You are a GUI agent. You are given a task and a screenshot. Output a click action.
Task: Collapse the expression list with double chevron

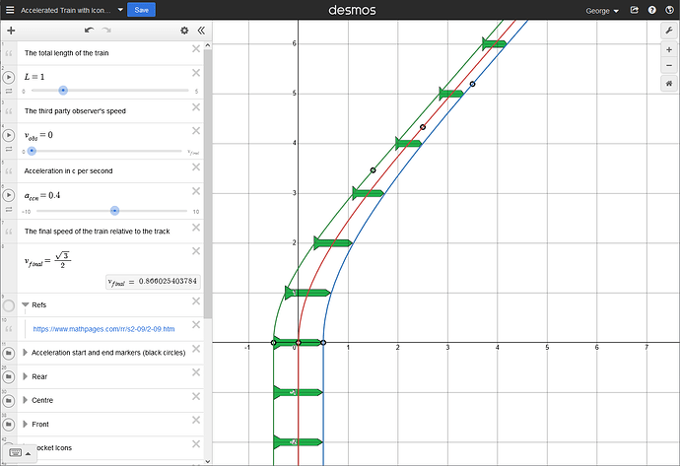(201, 31)
